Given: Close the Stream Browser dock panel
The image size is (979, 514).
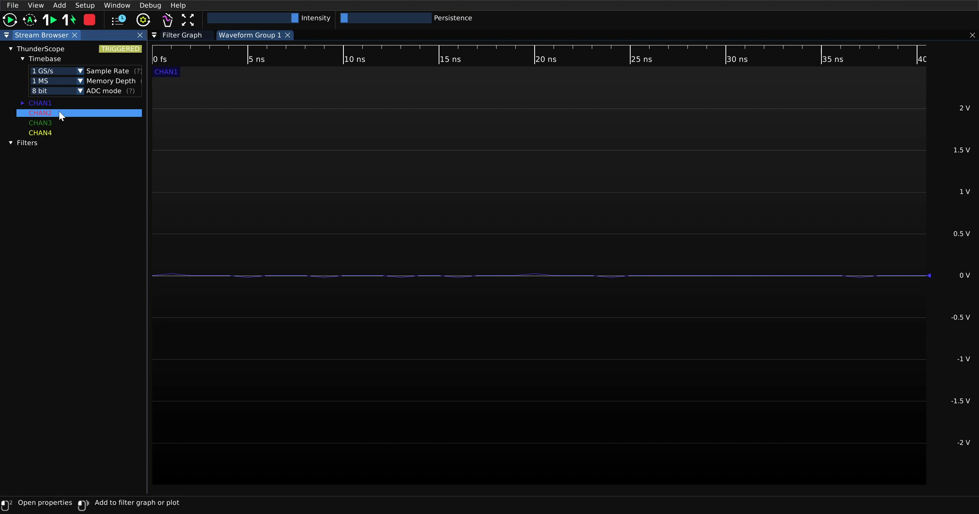Looking at the screenshot, I should (140, 35).
